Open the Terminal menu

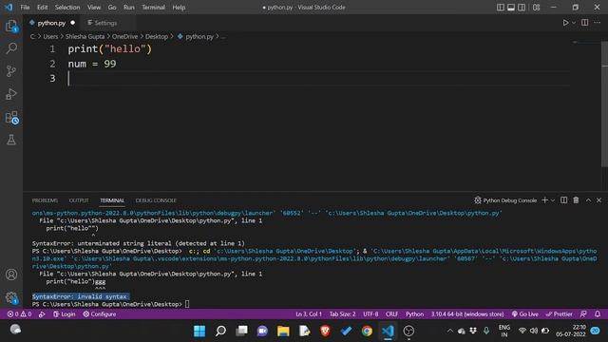tap(153, 8)
